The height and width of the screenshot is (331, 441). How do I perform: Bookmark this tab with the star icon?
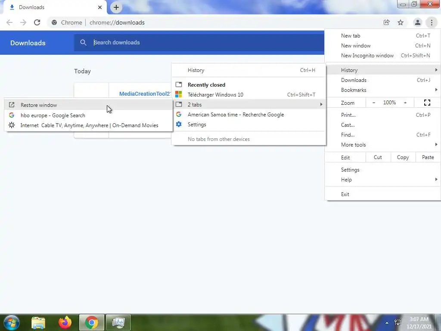(401, 22)
